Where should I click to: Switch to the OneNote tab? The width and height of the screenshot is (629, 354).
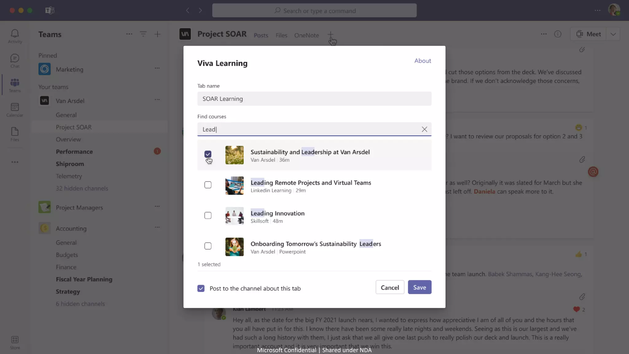pyautogui.click(x=306, y=35)
